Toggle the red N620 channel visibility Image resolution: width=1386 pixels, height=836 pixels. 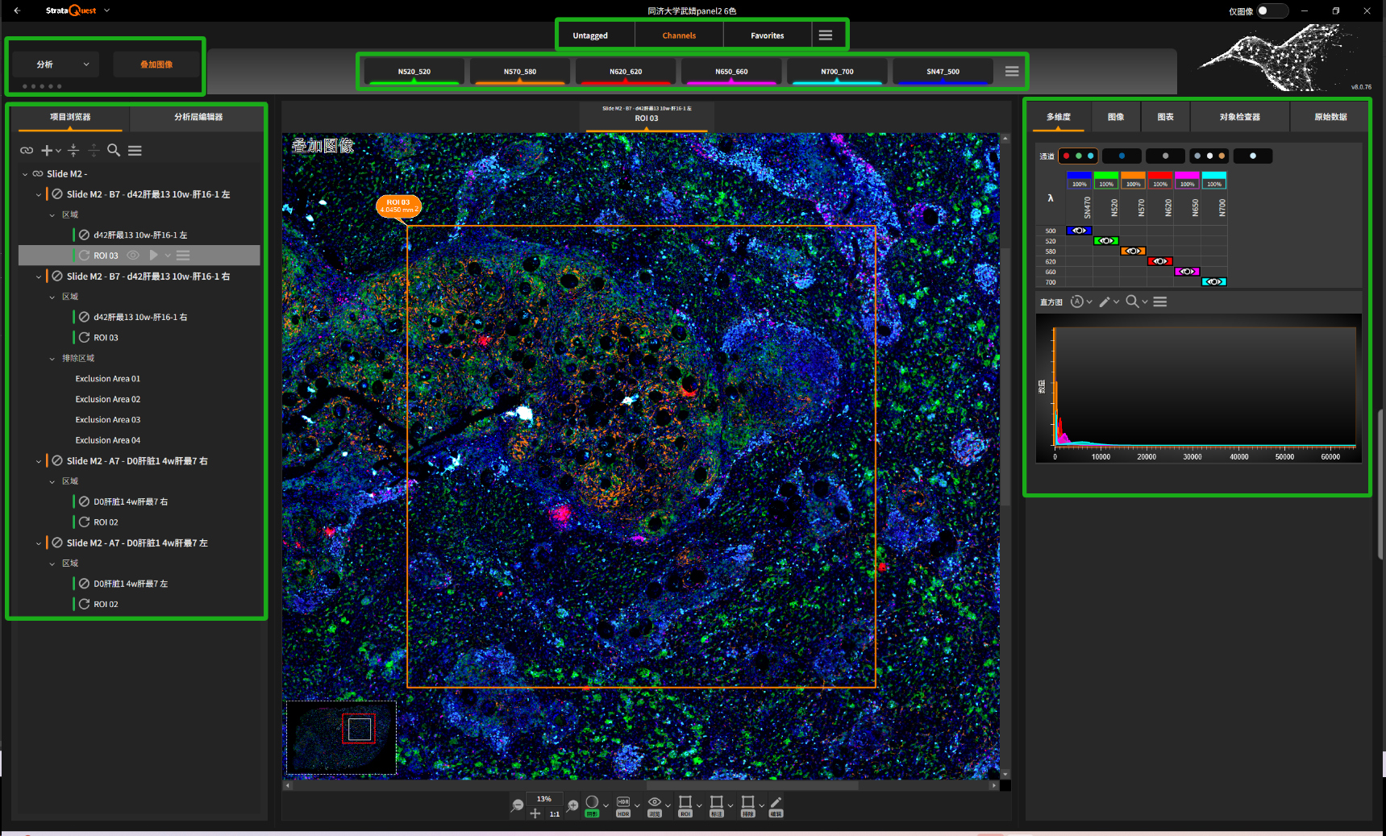pos(1160,261)
